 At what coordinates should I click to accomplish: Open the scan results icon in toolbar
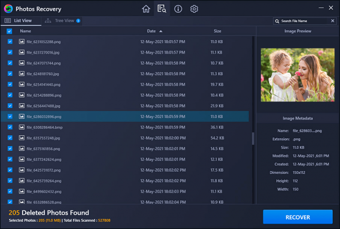coord(162,9)
